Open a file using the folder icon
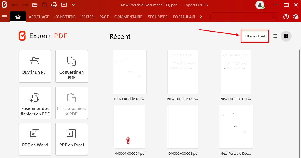 (35, 5)
